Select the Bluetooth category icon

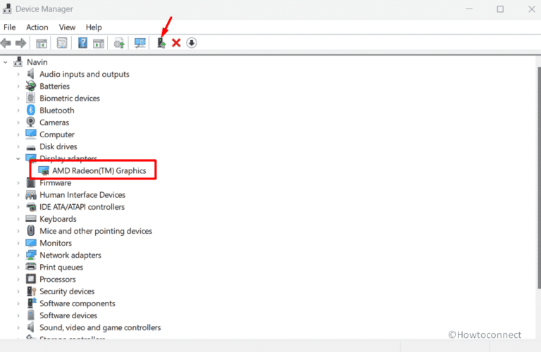31,110
